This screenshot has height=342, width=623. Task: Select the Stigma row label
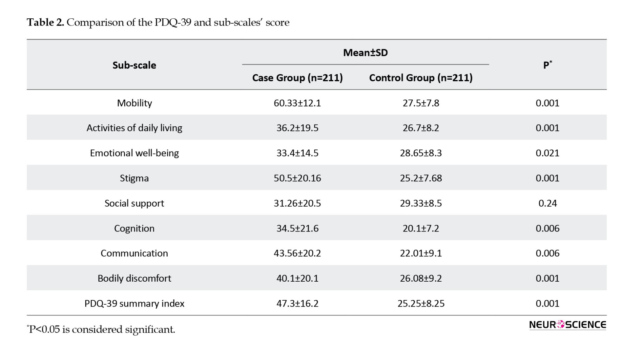point(134,178)
